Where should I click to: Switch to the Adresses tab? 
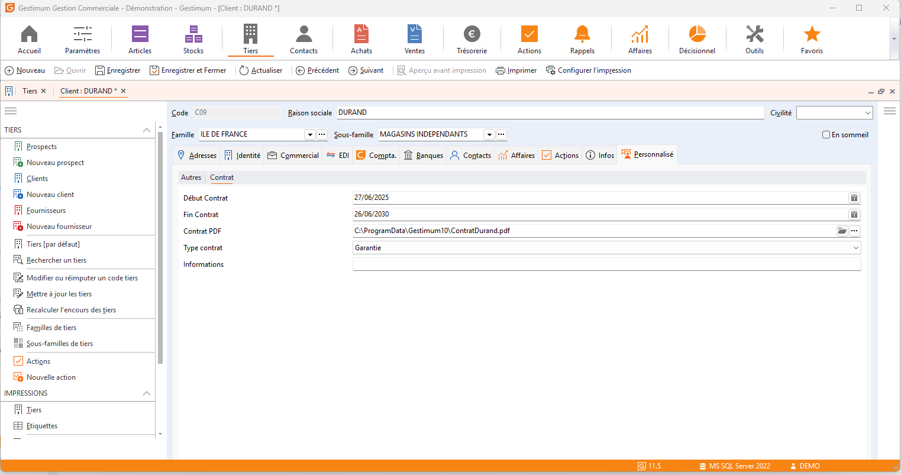[197, 155]
